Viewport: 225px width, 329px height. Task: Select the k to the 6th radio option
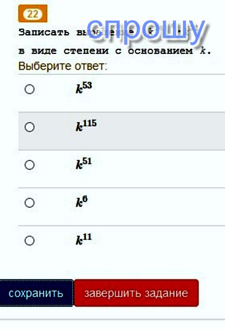30,203
